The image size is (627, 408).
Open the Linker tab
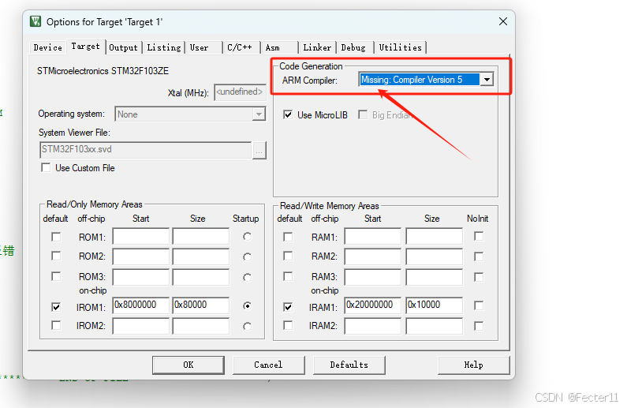317,47
